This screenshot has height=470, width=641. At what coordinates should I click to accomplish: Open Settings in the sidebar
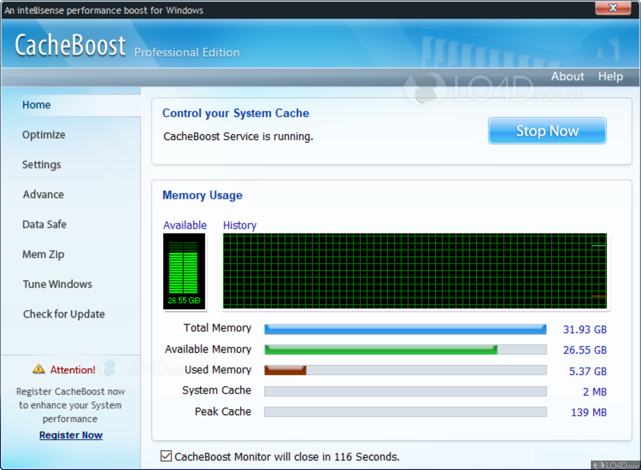(41, 164)
